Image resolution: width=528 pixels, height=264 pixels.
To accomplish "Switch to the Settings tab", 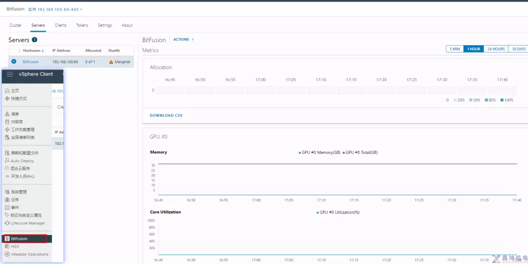I will (x=105, y=25).
